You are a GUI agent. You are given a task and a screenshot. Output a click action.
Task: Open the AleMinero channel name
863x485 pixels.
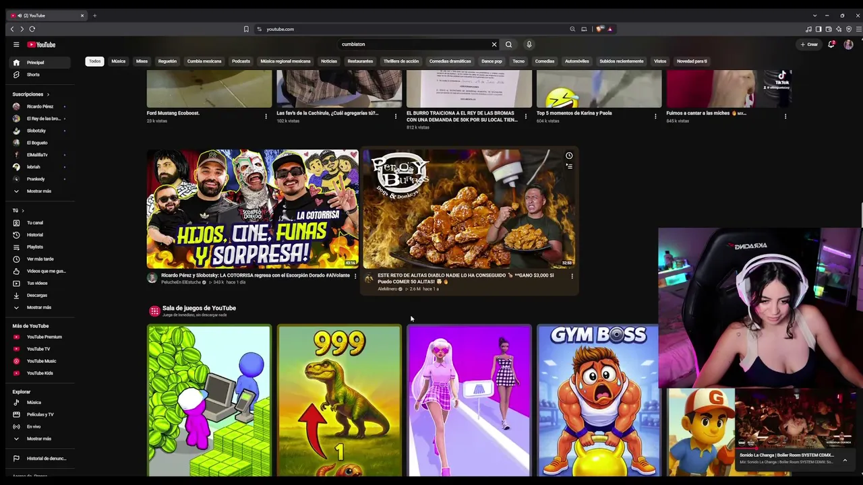[388, 289]
